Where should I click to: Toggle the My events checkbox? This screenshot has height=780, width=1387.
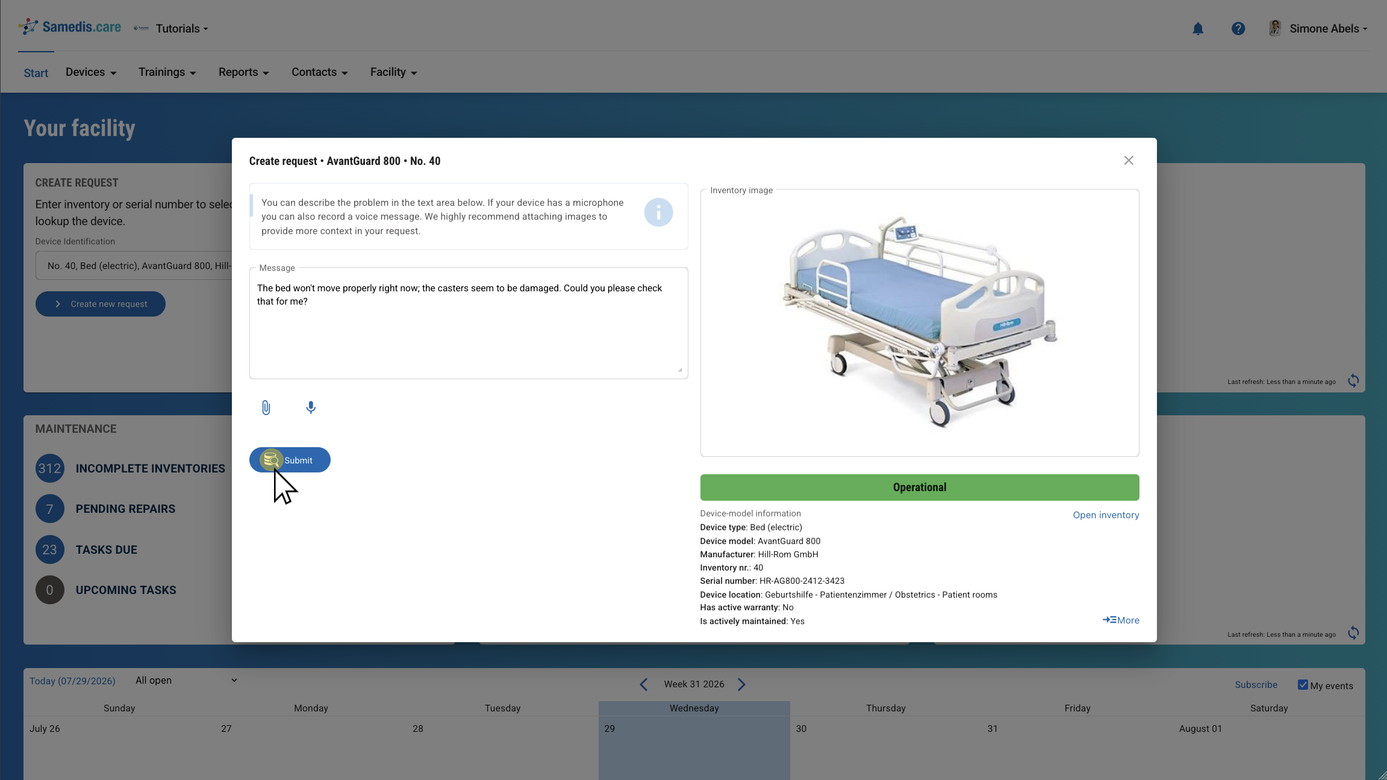(1303, 685)
